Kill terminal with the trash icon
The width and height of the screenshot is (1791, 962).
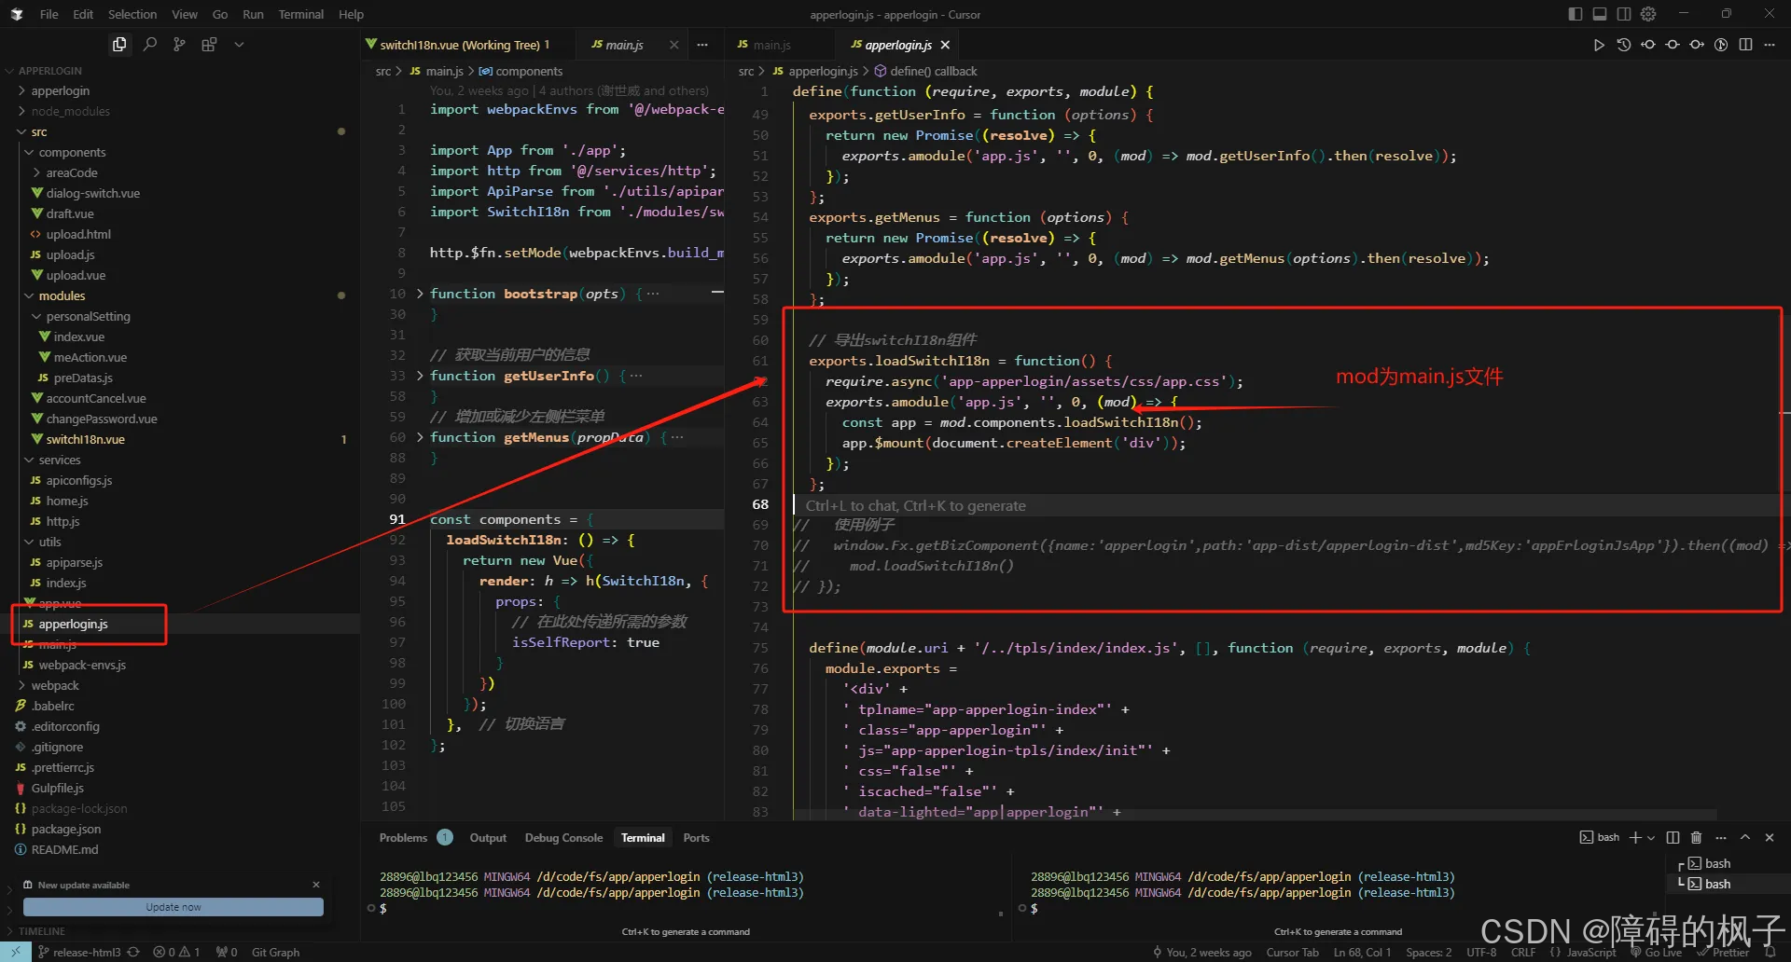tap(1697, 837)
